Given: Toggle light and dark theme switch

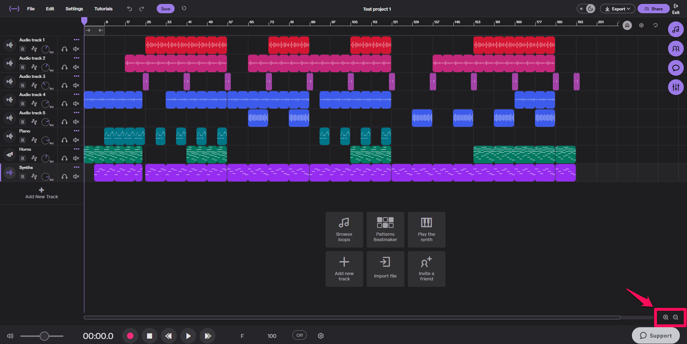Looking at the screenshot, I should click(x=586, y=9).
